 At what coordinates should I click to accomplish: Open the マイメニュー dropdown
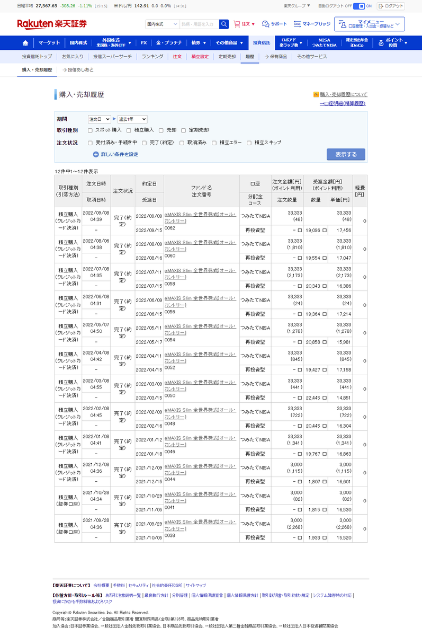coord(370,24)
